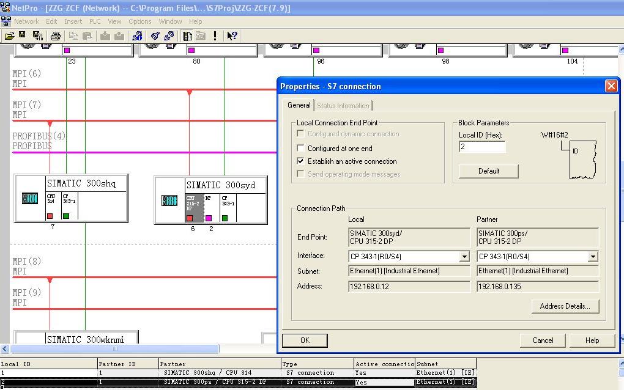Click the second blue connector icon in the toolbar

[169, 36]
